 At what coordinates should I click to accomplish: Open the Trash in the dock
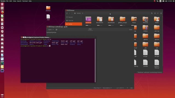pyautogui.click(x=2, y=96)
